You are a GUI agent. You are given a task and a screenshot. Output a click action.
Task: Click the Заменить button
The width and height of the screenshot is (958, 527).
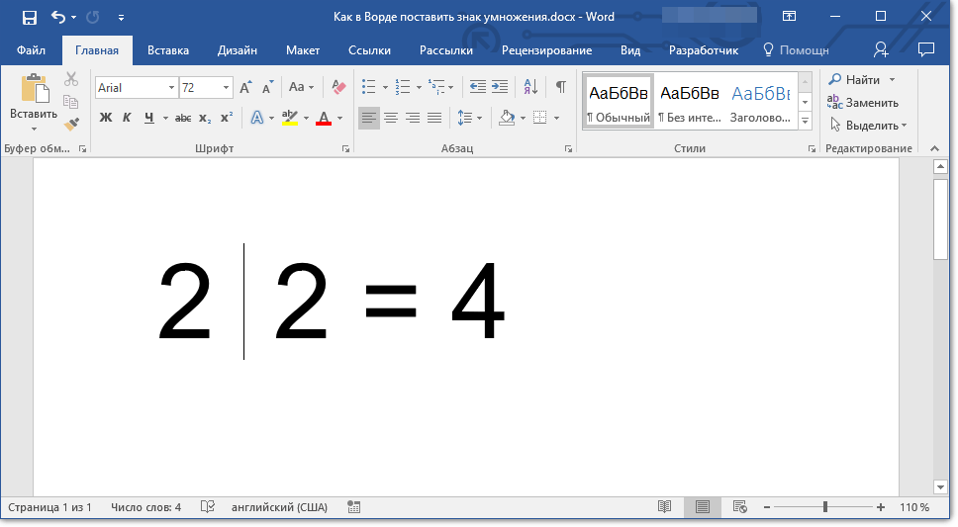pos(863,103)
